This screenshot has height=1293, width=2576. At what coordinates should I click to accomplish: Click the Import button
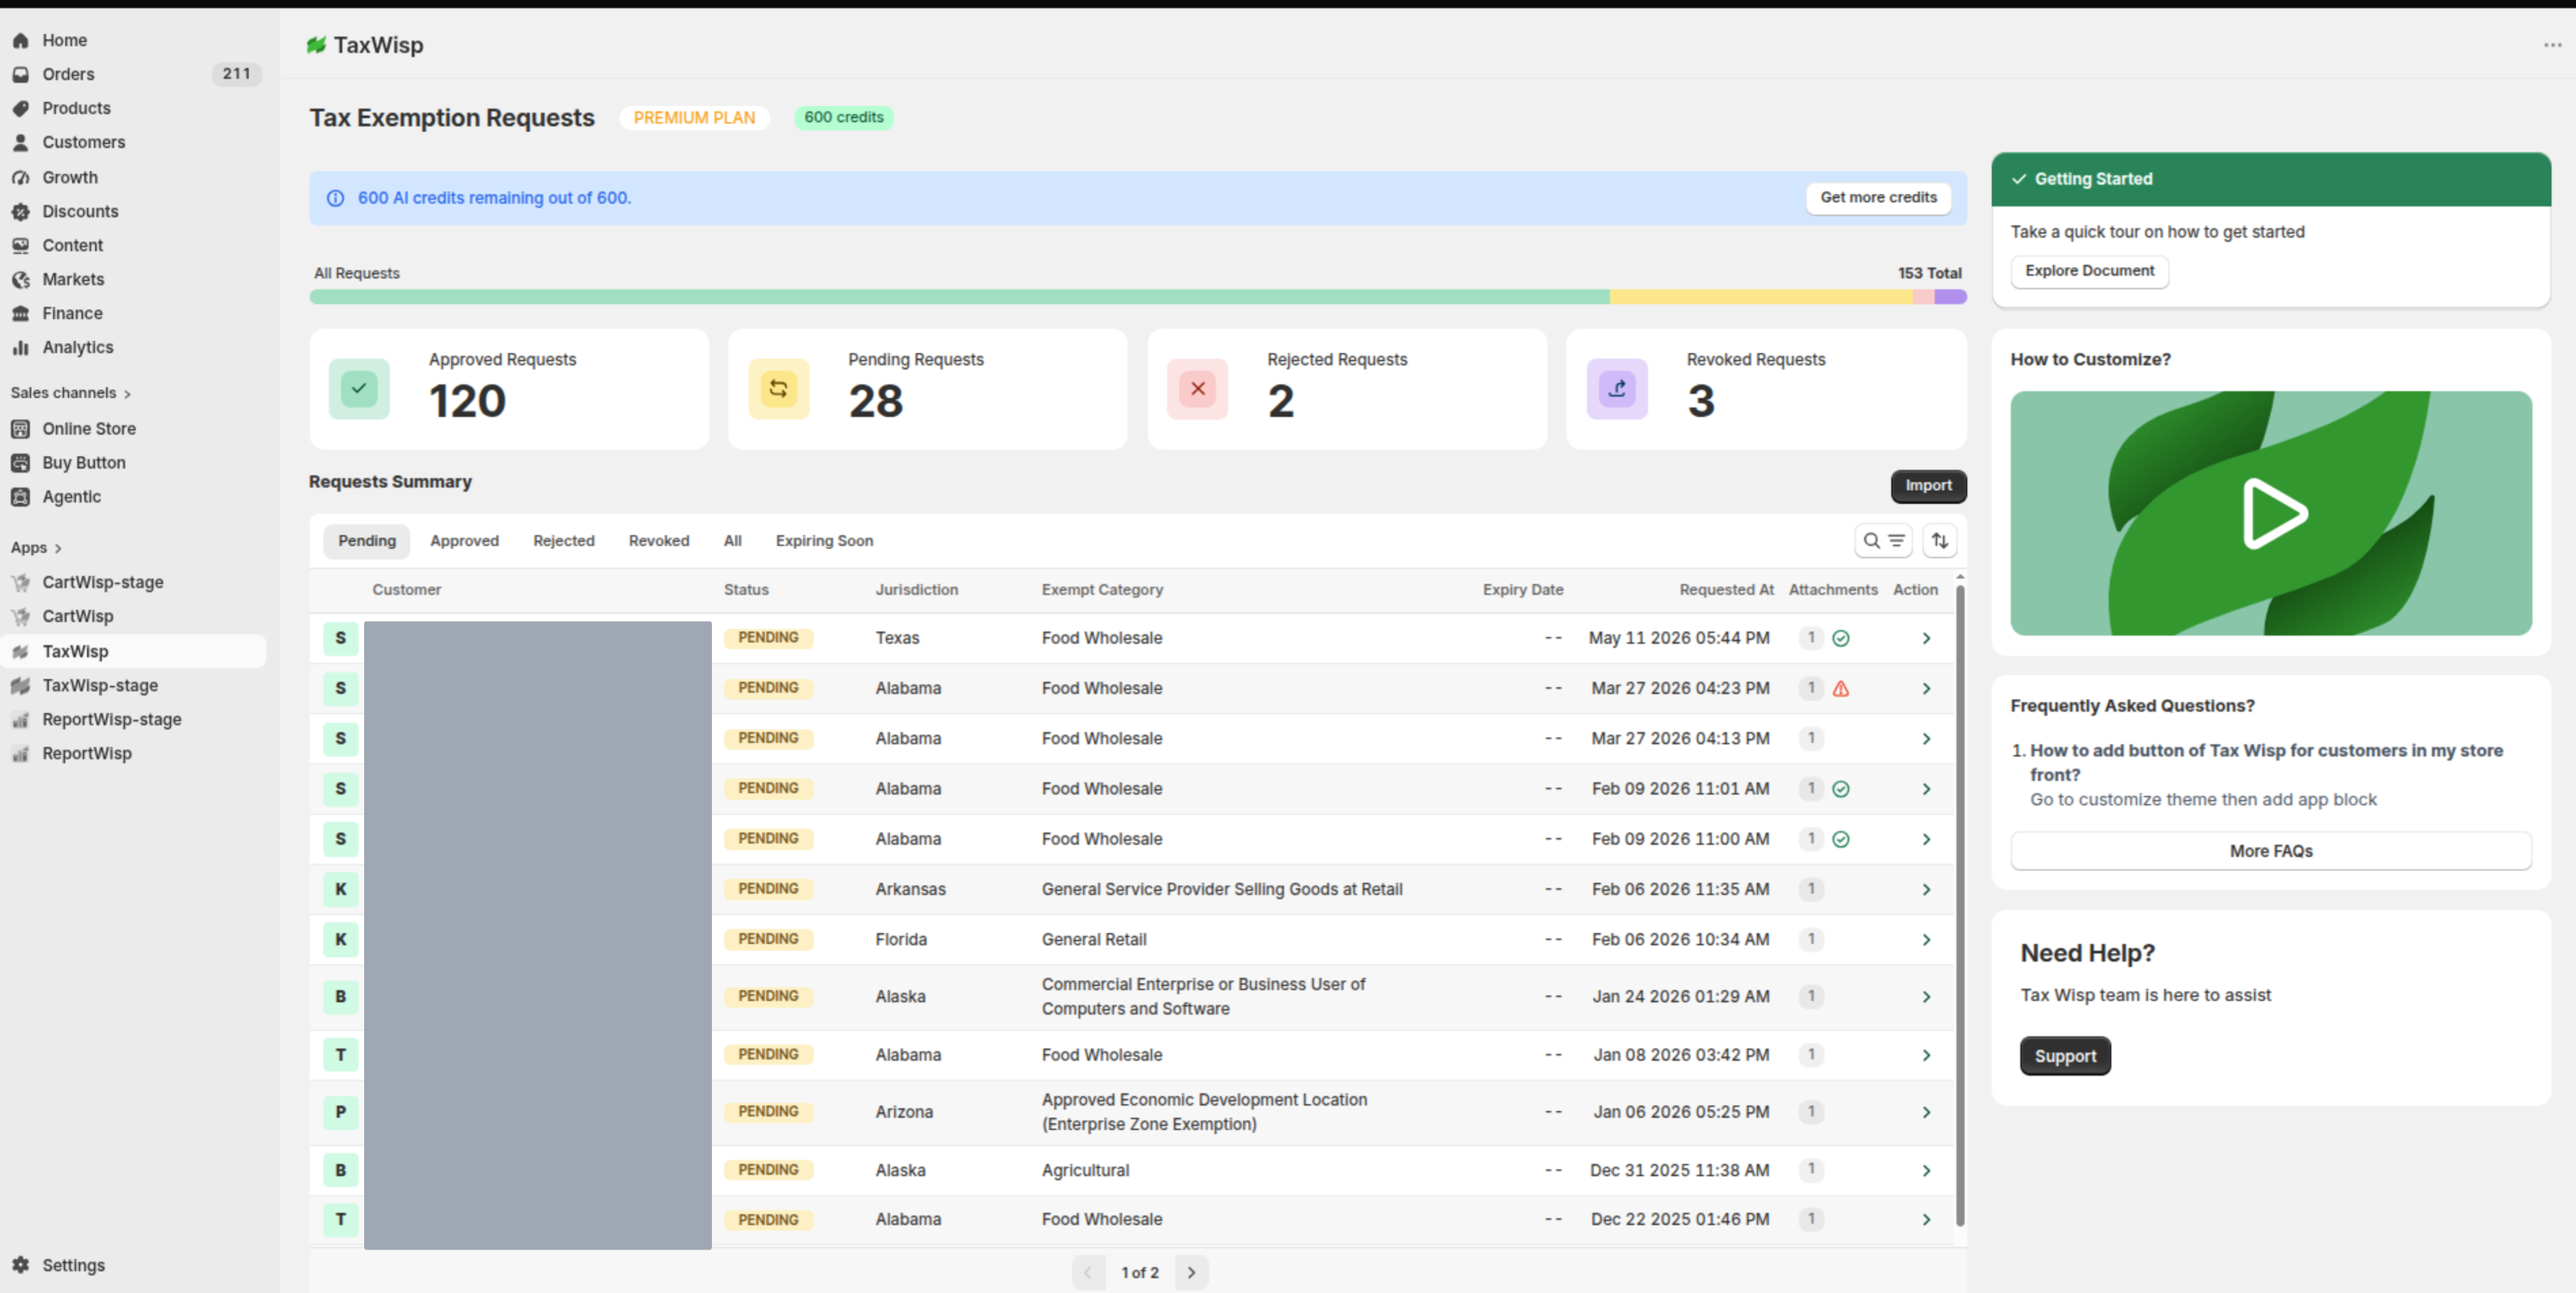pyautogui.click(x=1928, y=486)
